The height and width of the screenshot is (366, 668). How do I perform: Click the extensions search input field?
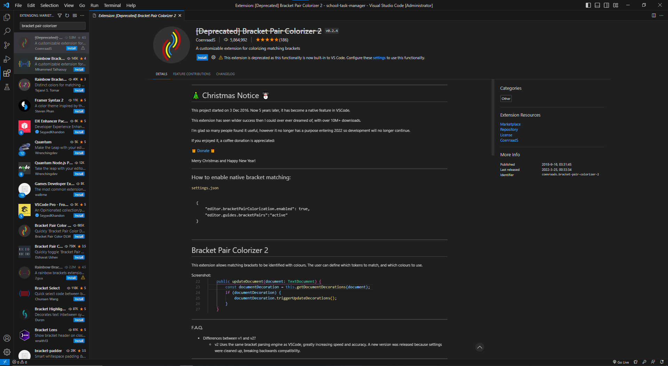[x=53, y=26]
